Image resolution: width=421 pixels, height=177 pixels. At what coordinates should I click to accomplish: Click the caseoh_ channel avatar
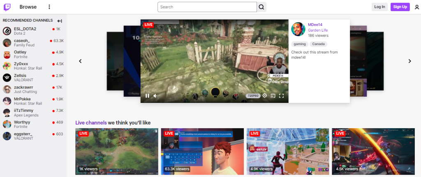[x=7, y=43]
